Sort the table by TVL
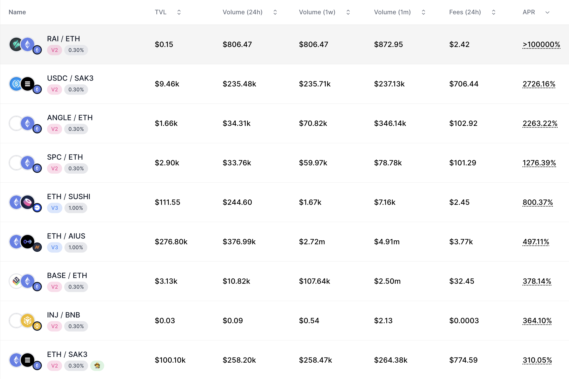569x379 pixels. click(179, 12)
